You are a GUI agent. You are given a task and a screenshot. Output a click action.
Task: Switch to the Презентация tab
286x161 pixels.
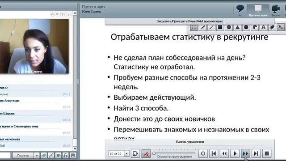pos(258,11)
